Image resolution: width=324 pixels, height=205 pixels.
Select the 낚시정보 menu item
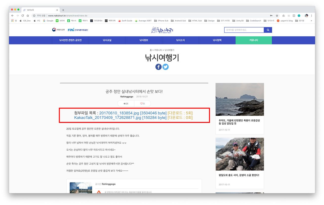click(144, 40)
